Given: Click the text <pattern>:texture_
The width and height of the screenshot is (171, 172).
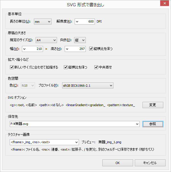Looking at the screenshot, I should pos(121,105).
